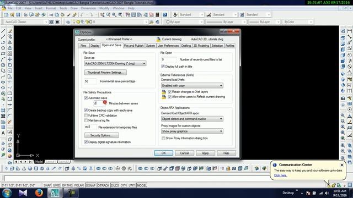Viewport: 353px width, 198px height.
Task: Click the Minutes between saves input field
Action: coord(99,103)
